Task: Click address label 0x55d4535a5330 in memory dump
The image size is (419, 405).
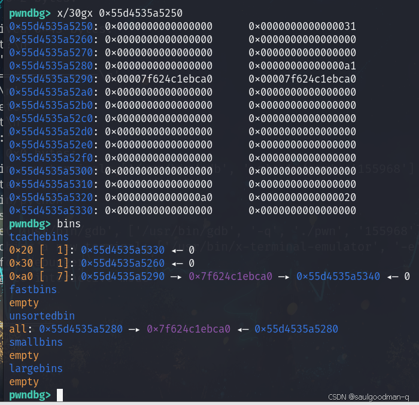Action: point(51,211)
